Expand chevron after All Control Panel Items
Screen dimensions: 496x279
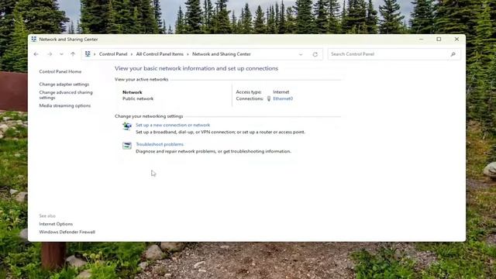188,54
